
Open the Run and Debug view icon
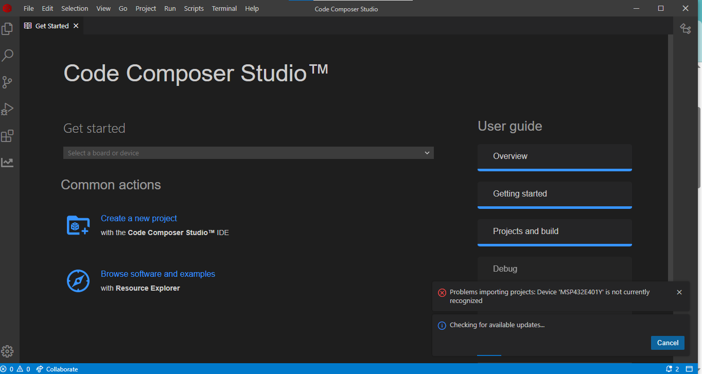(7, 109)
